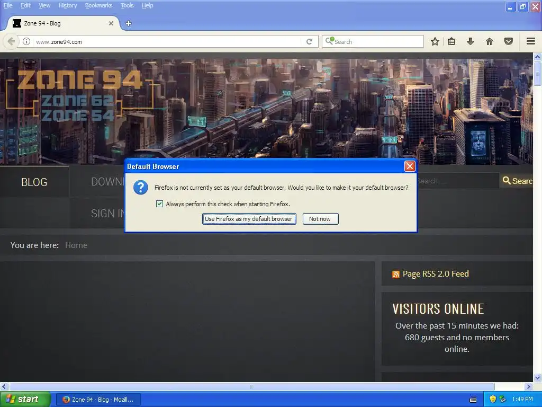Open the Windows start button
Image resolution: width=542 pixels, height=407 pixels.
coord(25,399)
